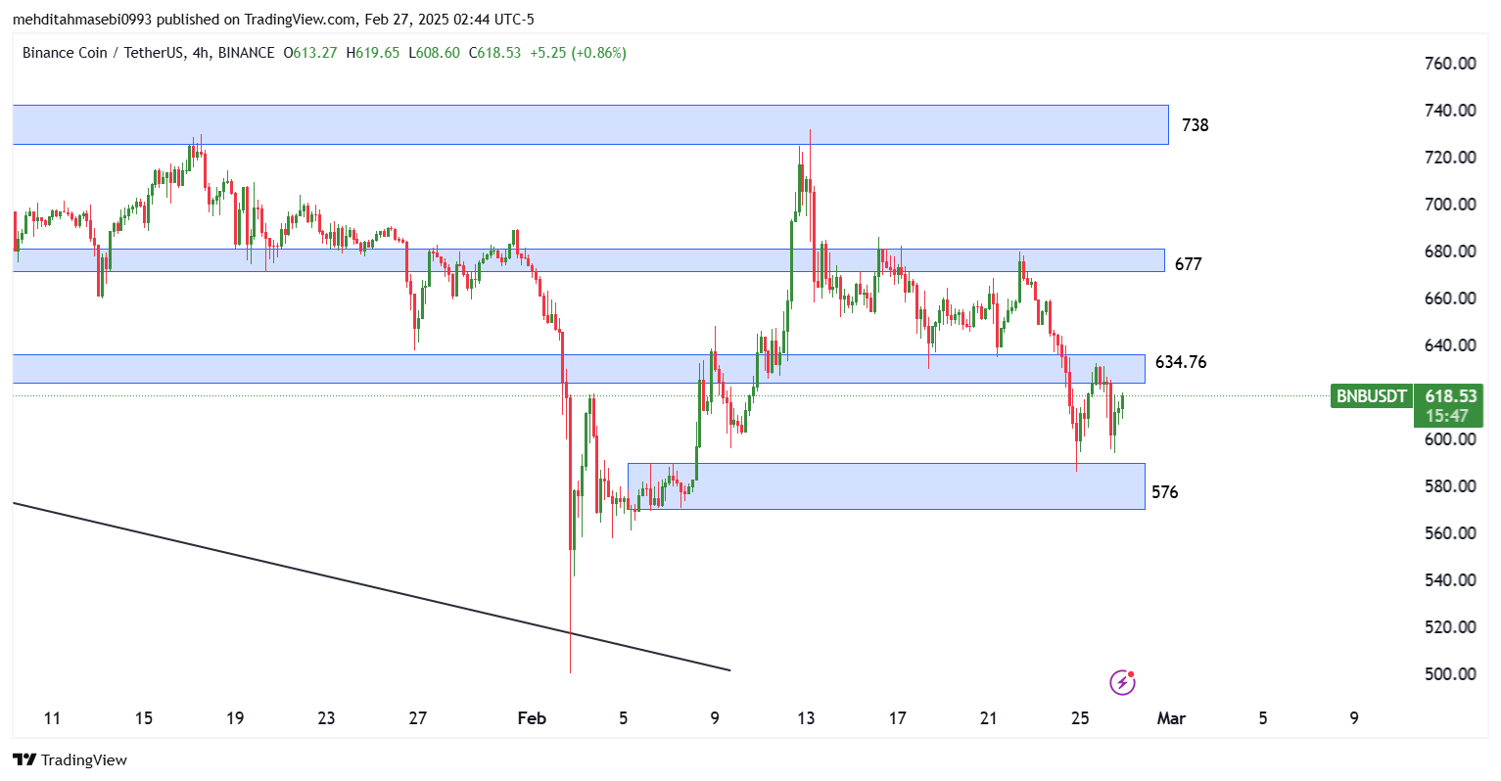Click the Binance Coin / TetherUS chart title
1501x781 pixels.
pos(102,53)
